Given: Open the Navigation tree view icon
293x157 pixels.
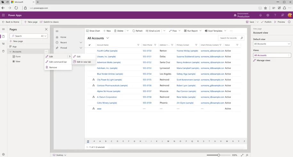Looking at the screenshot, I should pos(4,44).
